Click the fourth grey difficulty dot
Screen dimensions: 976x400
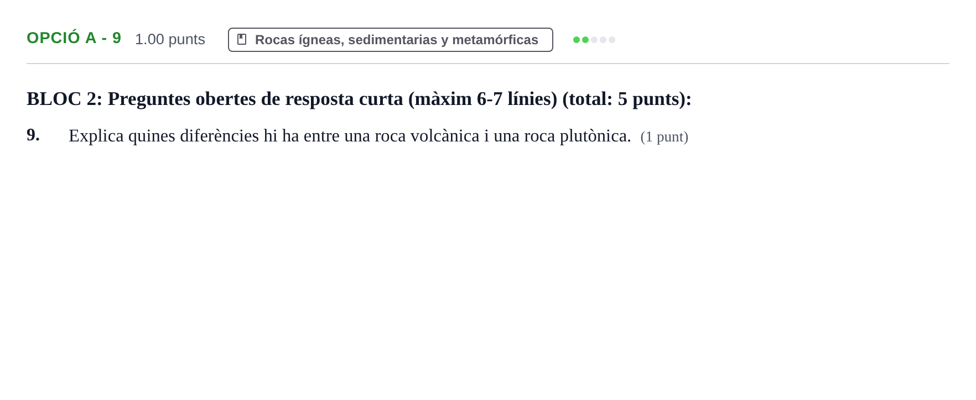(x=603, y=40)
